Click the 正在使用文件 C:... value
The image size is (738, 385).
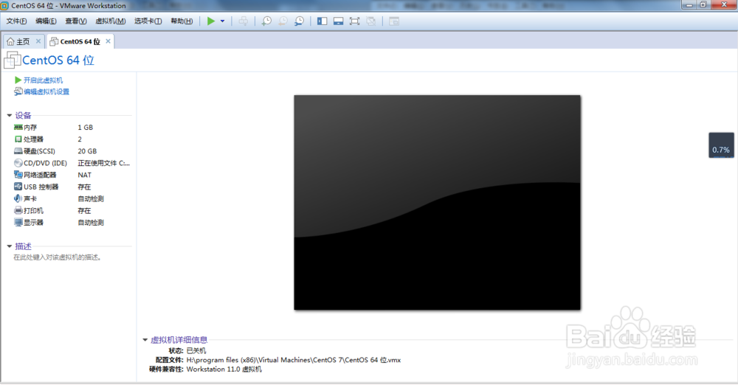click(x=103, y=163)
